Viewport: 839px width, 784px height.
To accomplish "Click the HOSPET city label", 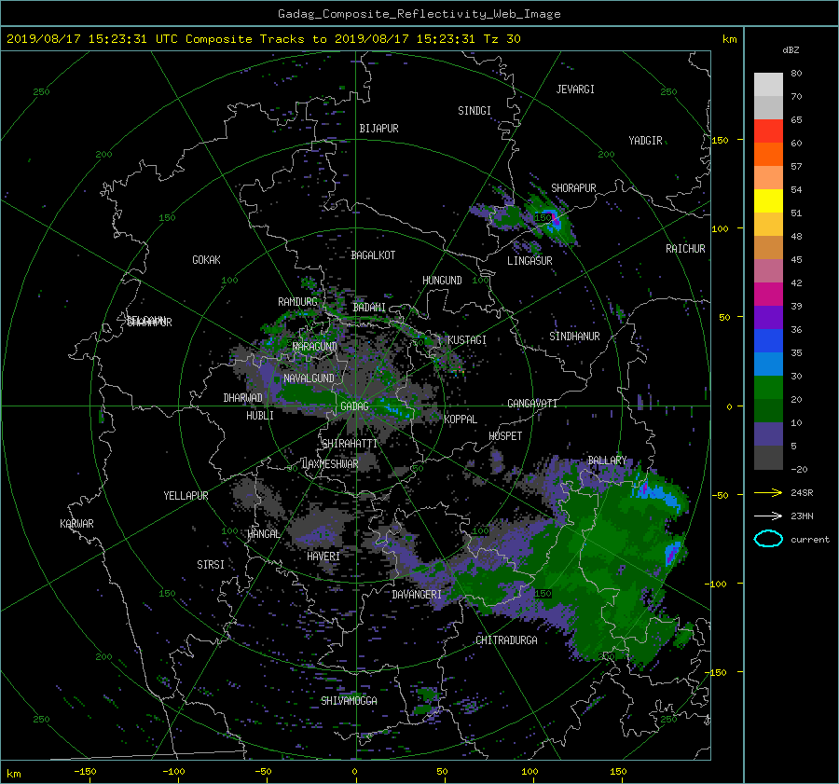I will tap(505, 436).
